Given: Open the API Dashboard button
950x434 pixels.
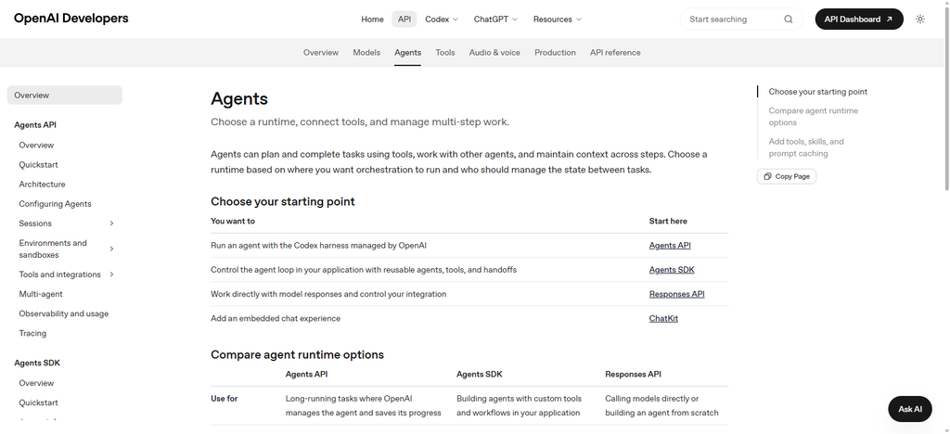Looking at the screenshot, I should tap(859, 19).
